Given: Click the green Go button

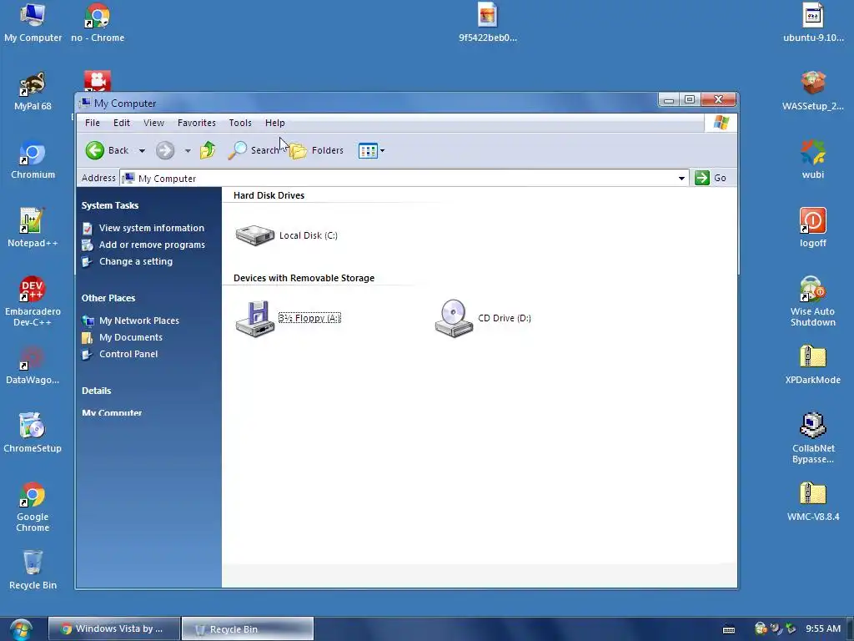Looking at the screenshot, I should (711, 178).
